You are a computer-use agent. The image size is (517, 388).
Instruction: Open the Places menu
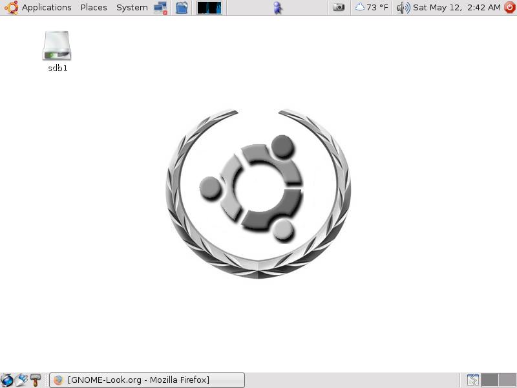click(94, 7)
